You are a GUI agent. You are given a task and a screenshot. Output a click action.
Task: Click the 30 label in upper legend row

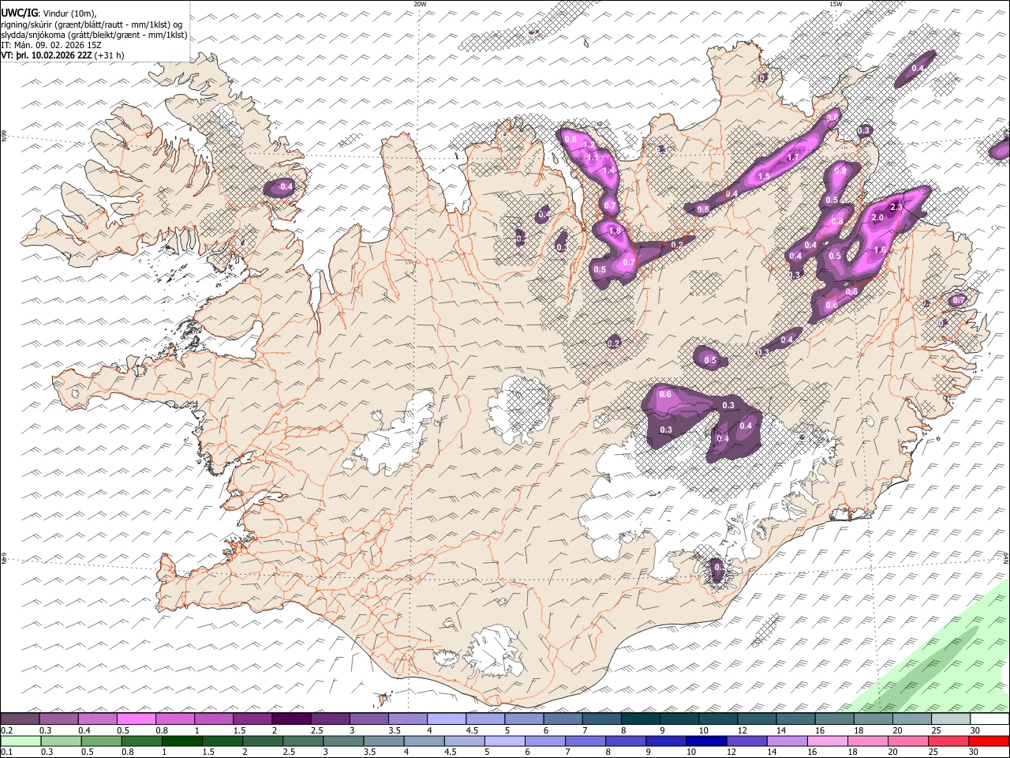(x=974, y=730)
